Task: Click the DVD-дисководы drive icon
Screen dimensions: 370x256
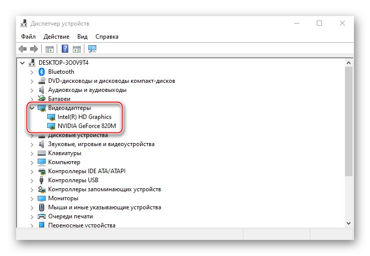Action: coord(42,81)
